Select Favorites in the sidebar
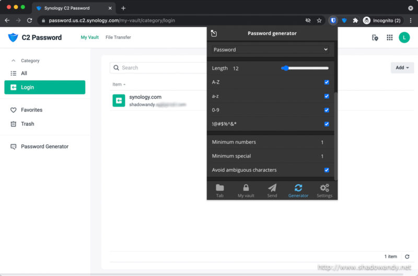418x276 pixels. tap(31, 110)
